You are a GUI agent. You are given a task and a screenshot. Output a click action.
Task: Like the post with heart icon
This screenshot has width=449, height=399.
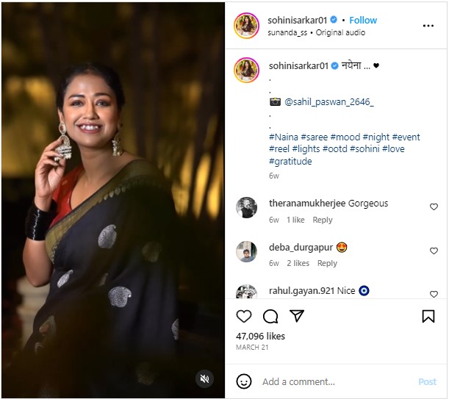[244, 316]
